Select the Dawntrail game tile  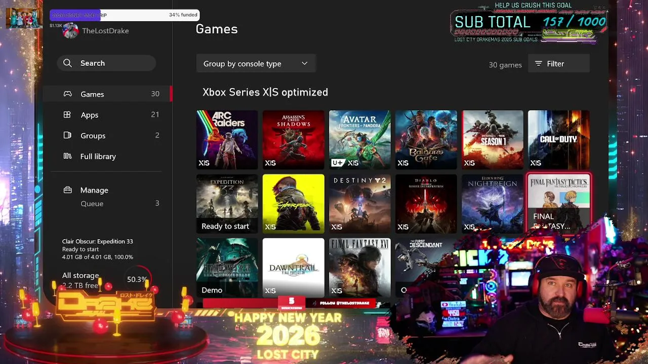[x=293, y=267]
